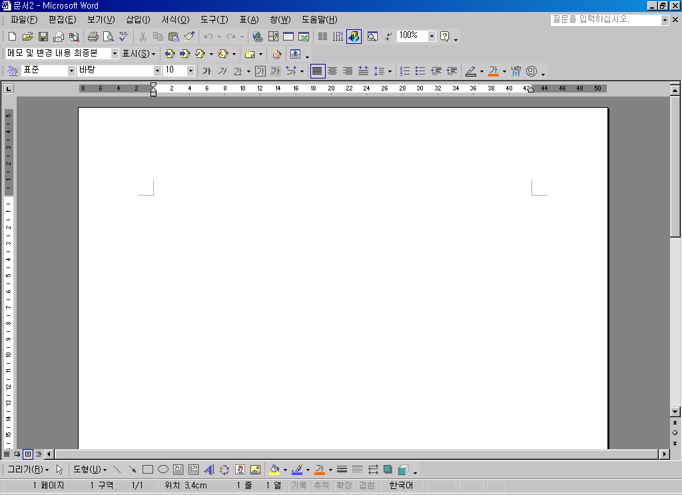
Task: Open Tables and Borders toolbar
Action: coord(273,37)
